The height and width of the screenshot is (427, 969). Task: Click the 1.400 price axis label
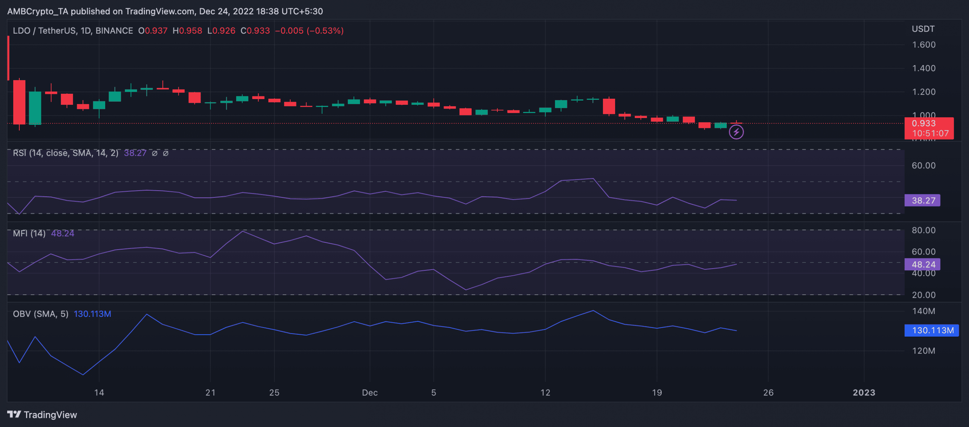924,68
